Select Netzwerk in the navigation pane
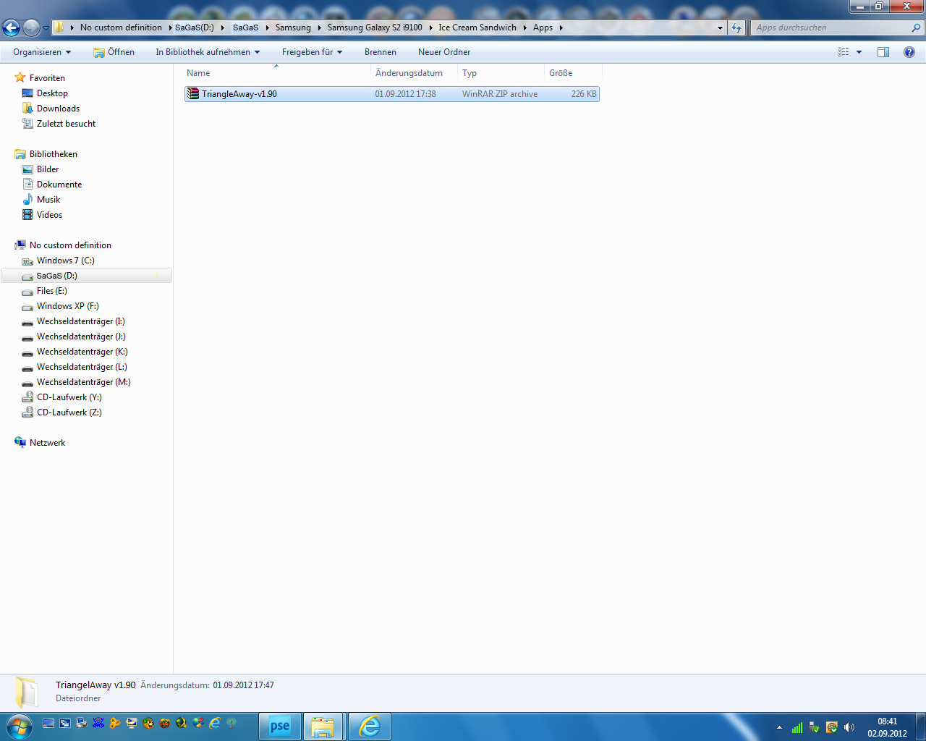This screenshot has height=741, width=926. (x=47, y=443)
